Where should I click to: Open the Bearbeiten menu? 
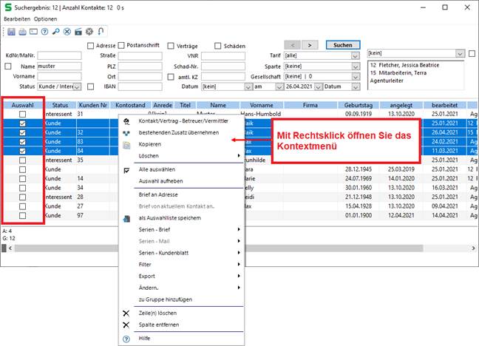point(17,18)
